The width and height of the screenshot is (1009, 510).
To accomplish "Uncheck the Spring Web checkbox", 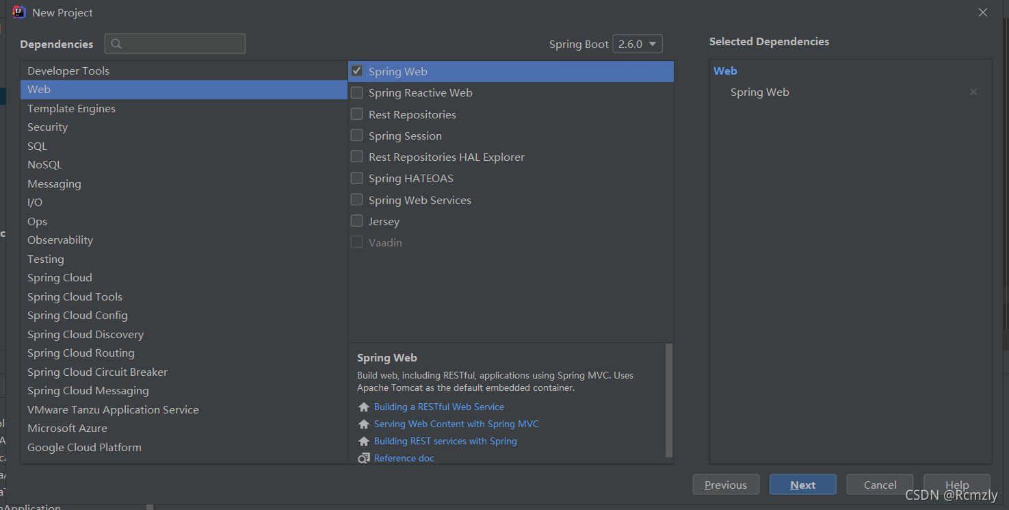I will (357, 71).
